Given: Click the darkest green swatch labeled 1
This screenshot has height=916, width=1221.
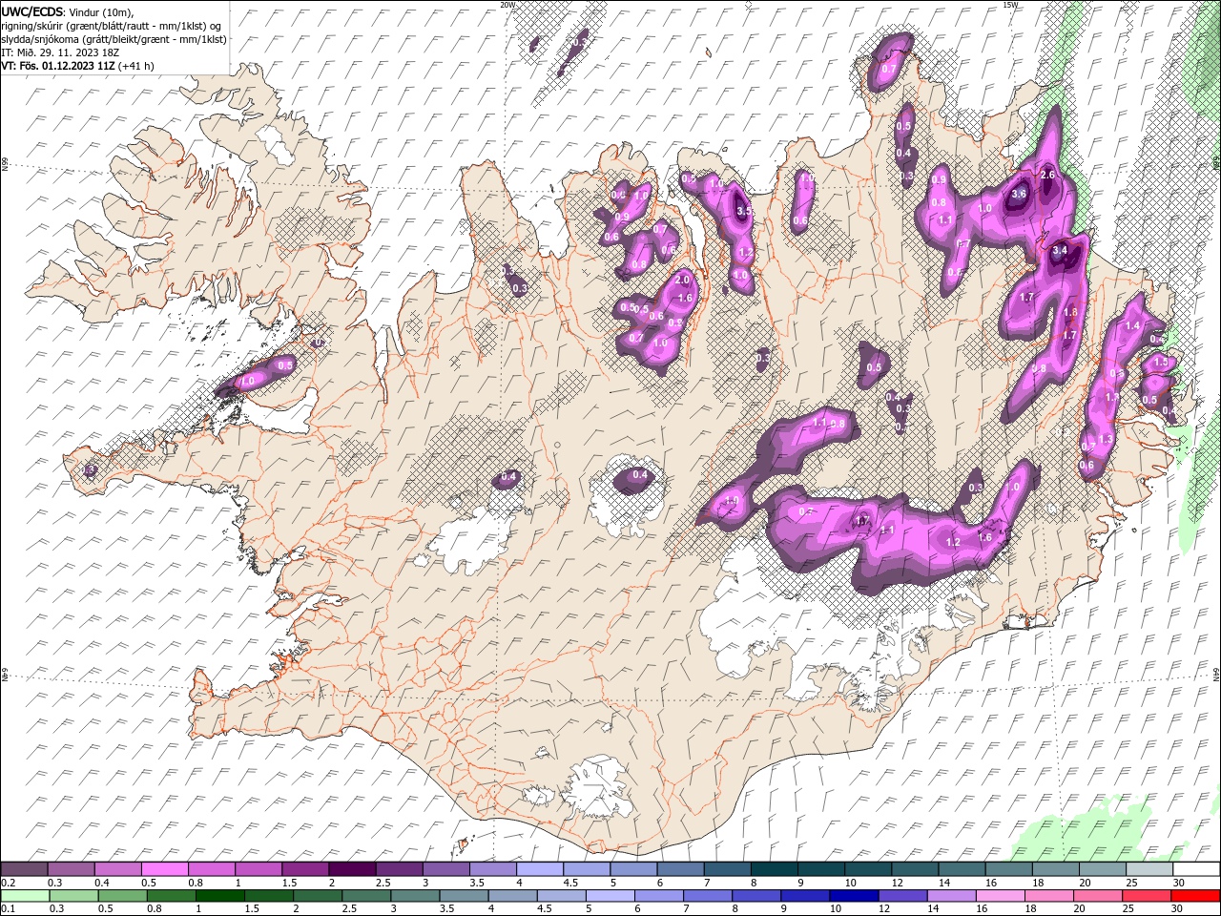Looking at the screenshot, I should coord(220,896).
